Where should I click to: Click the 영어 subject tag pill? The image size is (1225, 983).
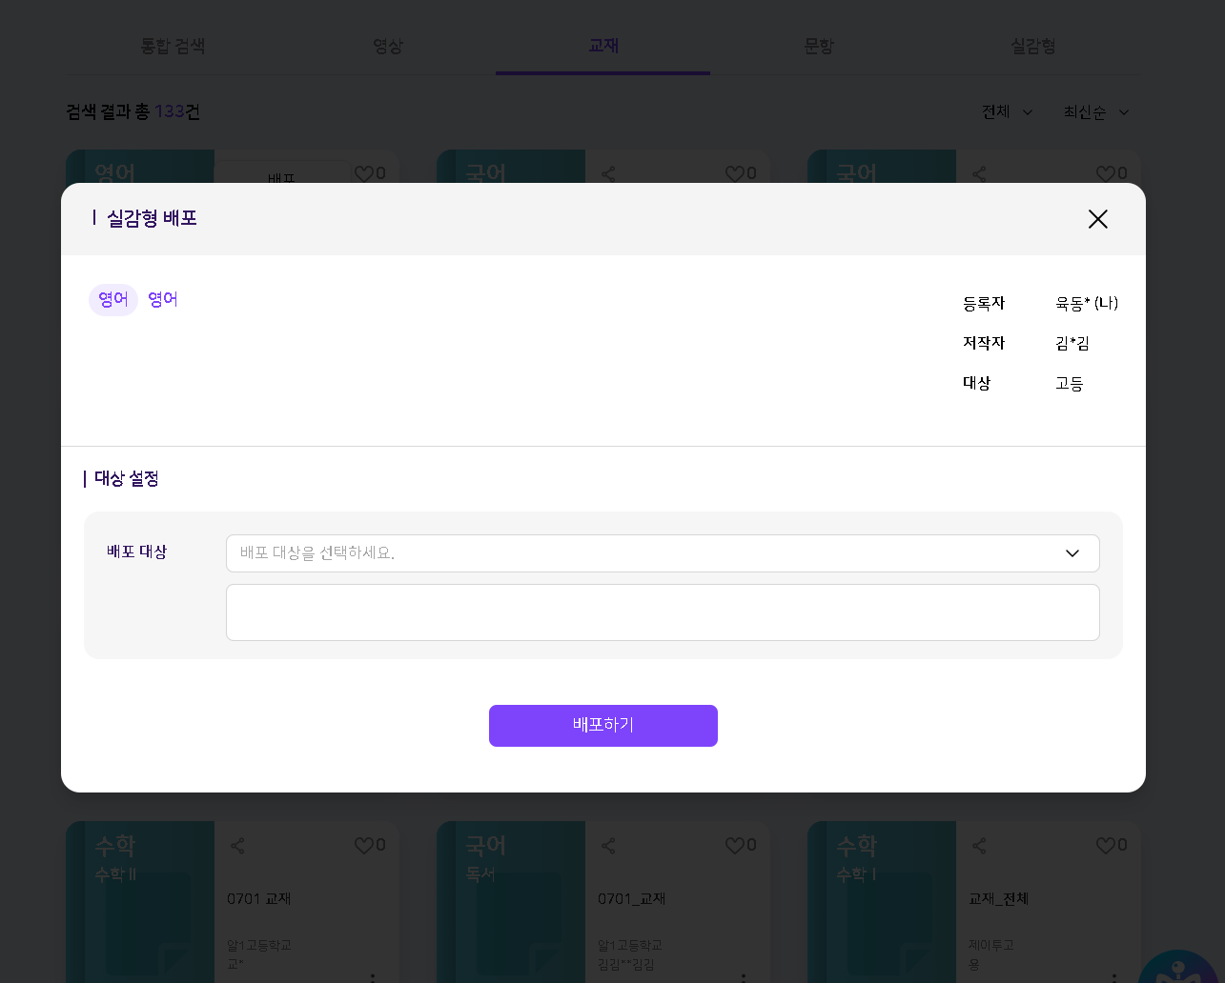113,300
